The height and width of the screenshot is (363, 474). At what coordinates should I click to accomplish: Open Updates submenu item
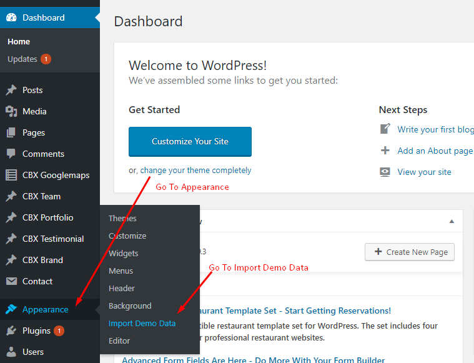22,59
